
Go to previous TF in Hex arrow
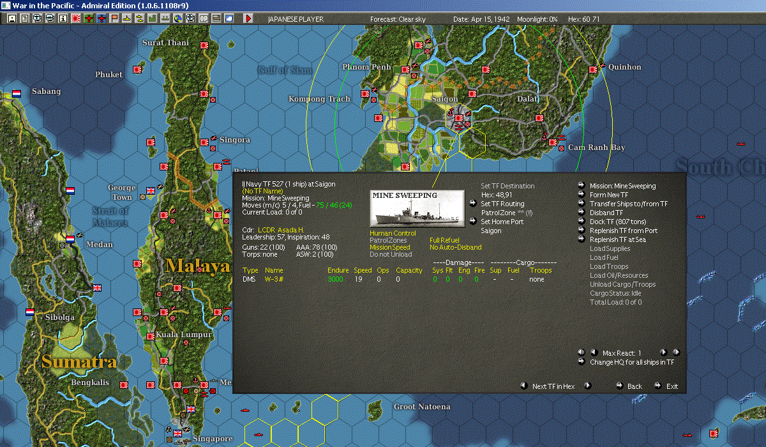click(523, 386)
